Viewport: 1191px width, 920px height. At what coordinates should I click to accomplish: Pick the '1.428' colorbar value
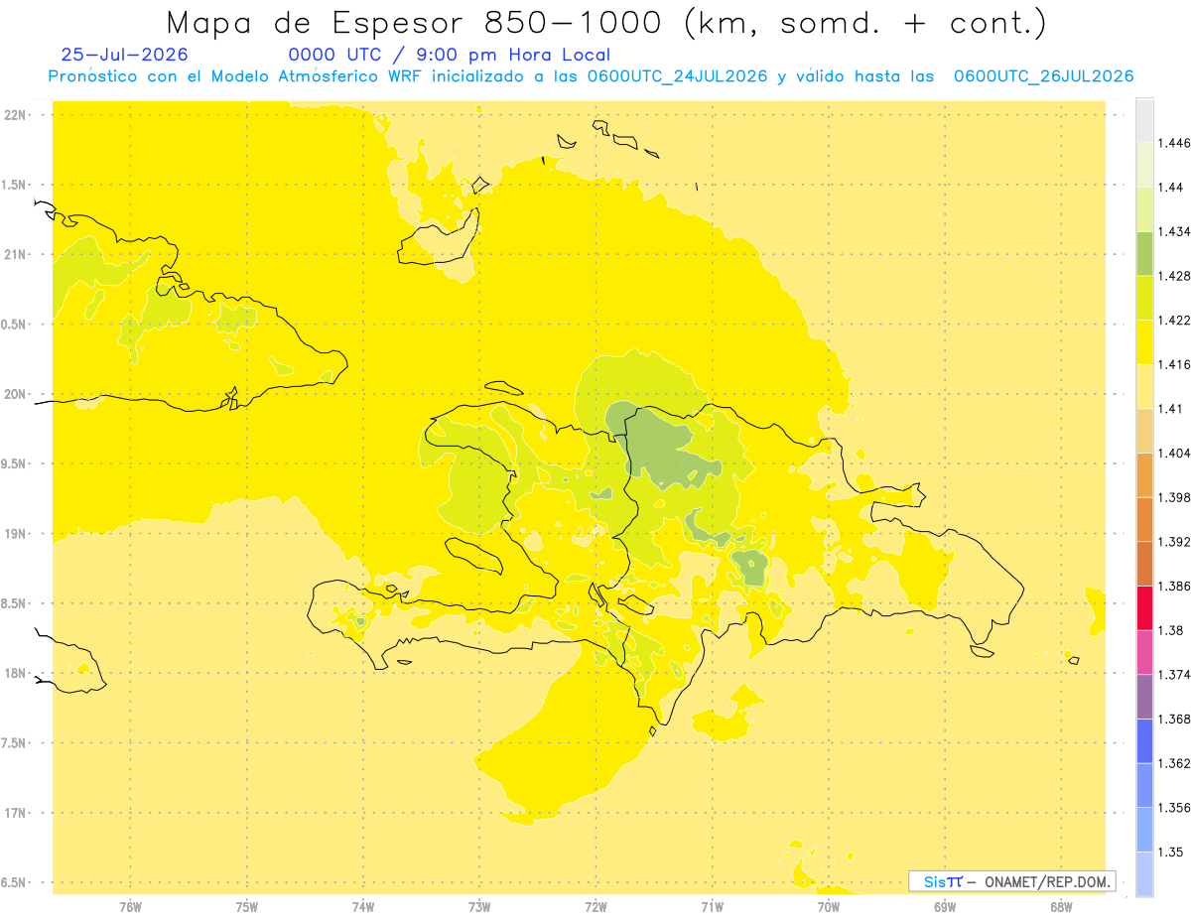coord(1175,276)
